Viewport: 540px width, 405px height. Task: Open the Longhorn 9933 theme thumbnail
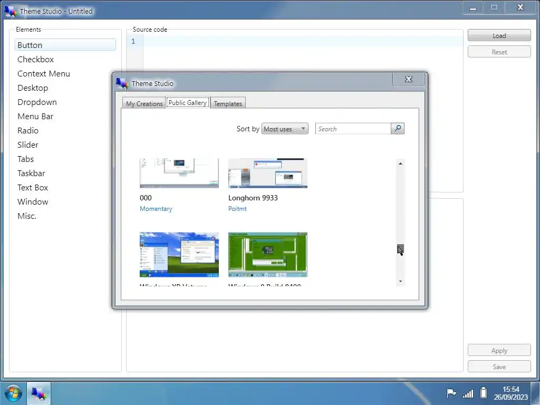click(267, 173)
